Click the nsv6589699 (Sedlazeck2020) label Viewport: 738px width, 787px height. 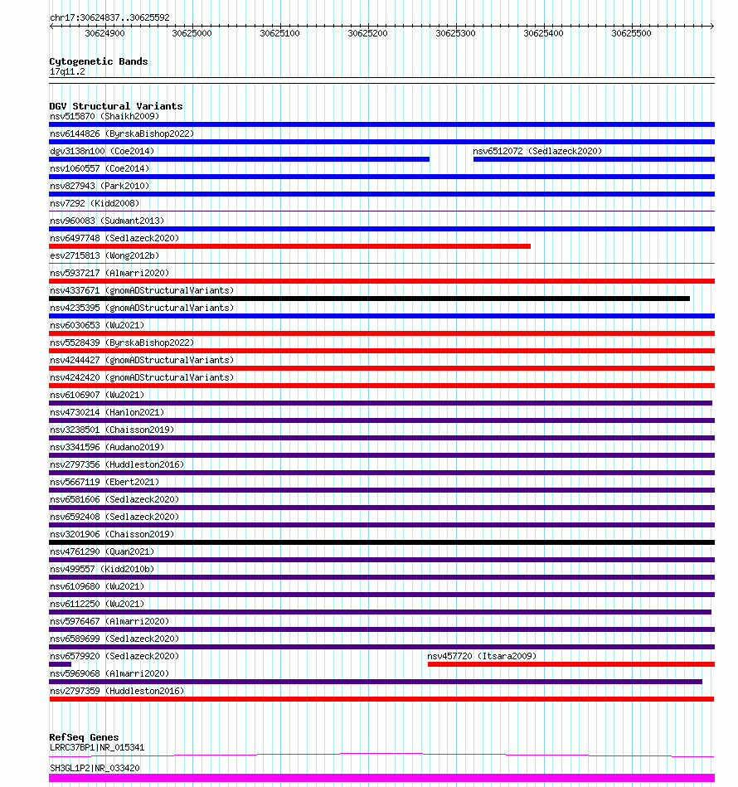pyautogui.click(x=114, y=639)
